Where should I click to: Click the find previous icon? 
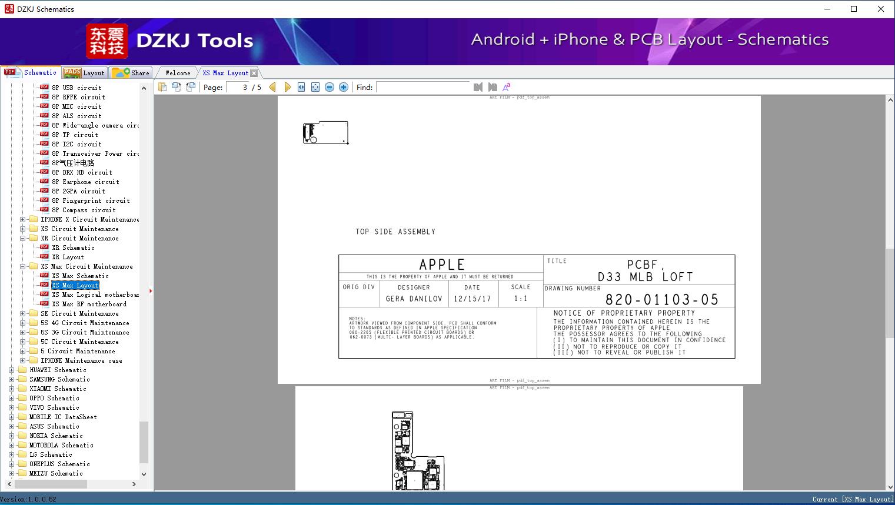[x=478, y=87]
